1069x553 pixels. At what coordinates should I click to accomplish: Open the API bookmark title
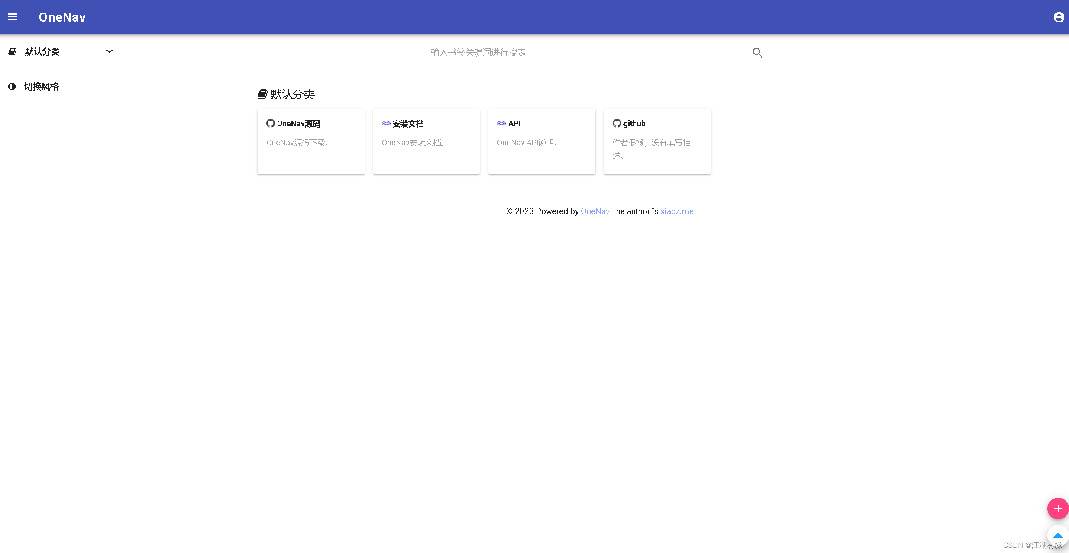click(514, 124)
